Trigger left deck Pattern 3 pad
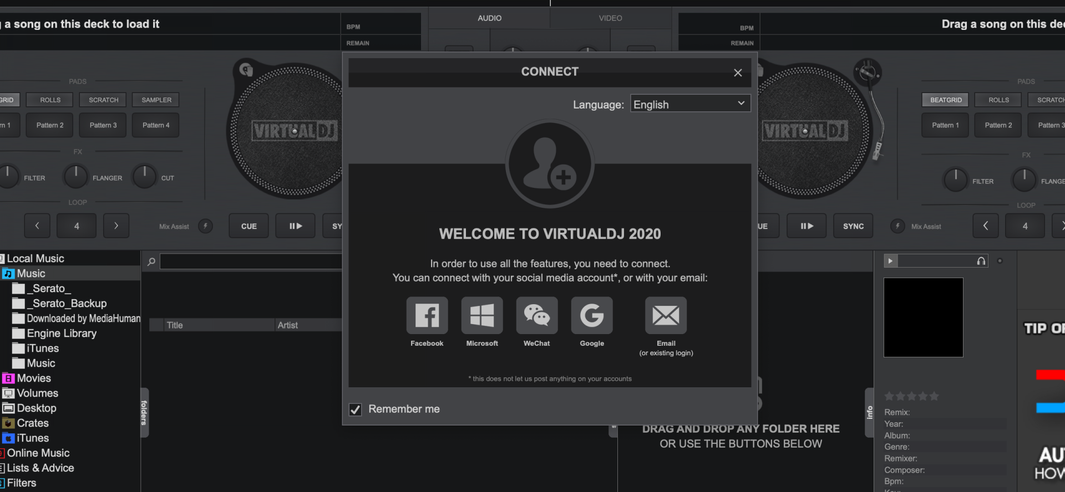 (103, 125)
